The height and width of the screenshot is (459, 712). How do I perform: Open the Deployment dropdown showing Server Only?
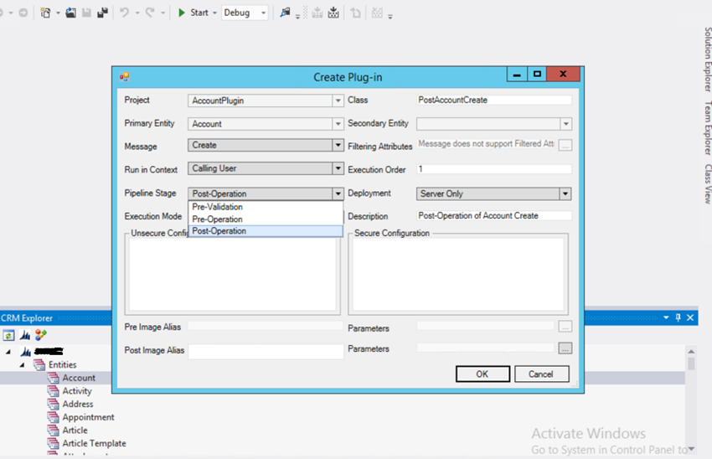(x=565, y=193)
